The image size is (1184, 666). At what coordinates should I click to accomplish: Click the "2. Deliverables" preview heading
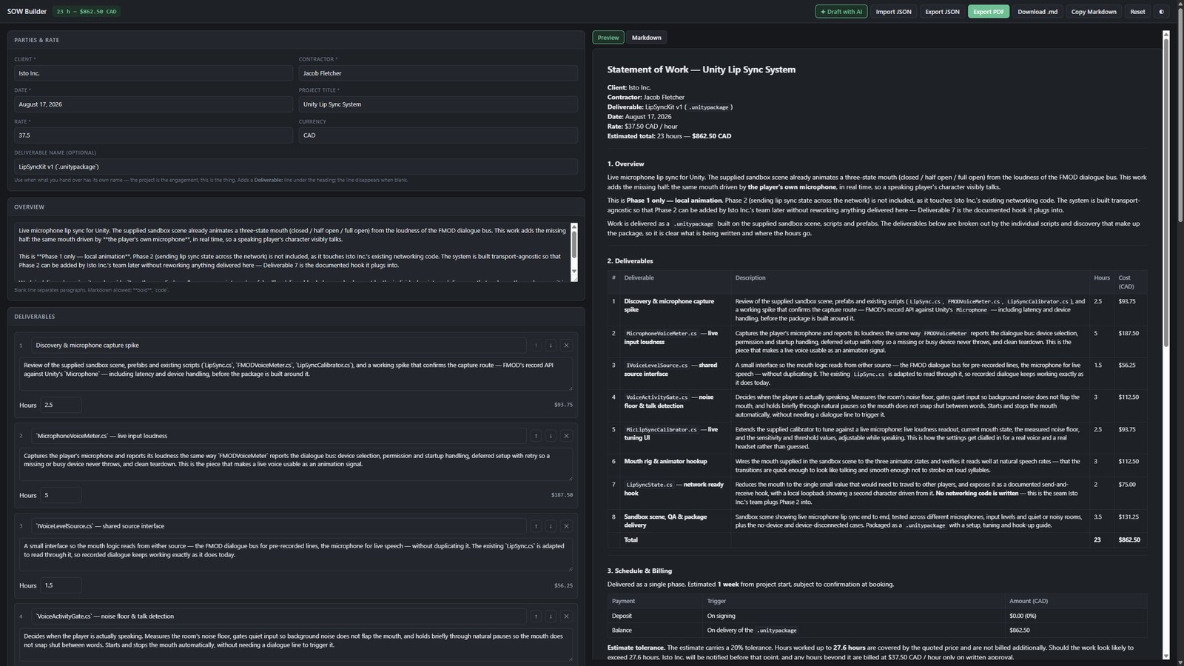(630, 261)
